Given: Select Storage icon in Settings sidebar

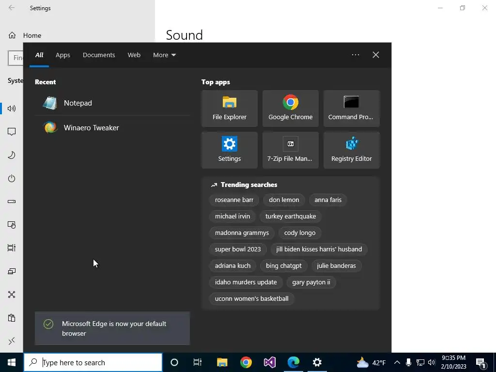Looking at the screenshot, I should tap(12, 201).
